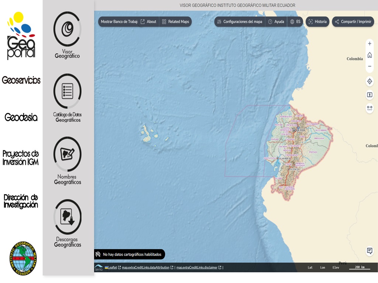Viewport: 378px width, 283px height.
Task: Open the Related Maps menu
Action: 176,22
